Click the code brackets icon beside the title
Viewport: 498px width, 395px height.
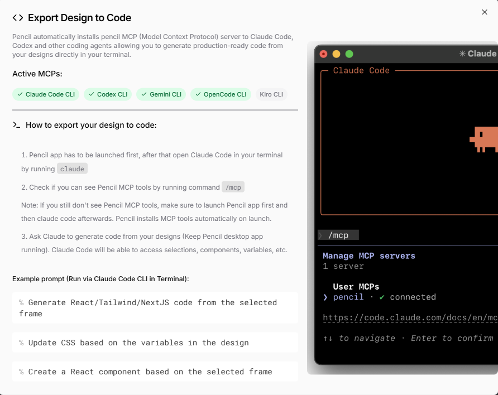click(18, 18)
